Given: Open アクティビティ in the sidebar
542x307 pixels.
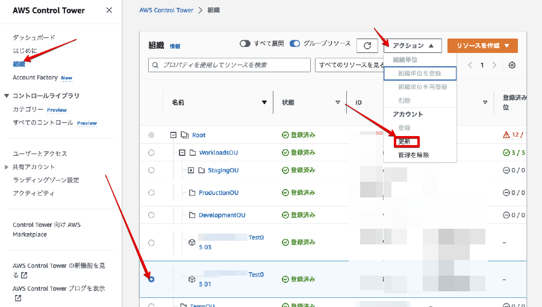Looking at the screenshot, I should 34,193.
